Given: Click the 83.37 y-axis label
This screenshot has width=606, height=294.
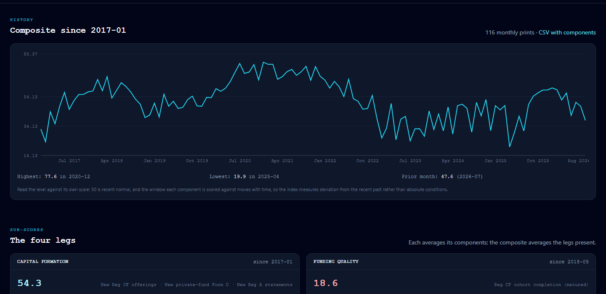Looking at the screenshot, I should [x=30, y=54].
